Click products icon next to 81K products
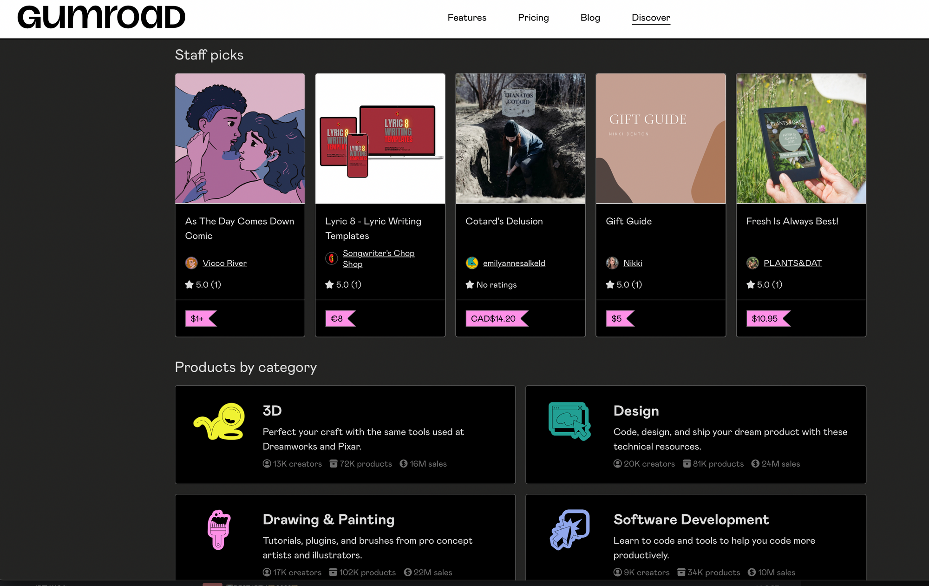The image size is (929, 586). pos(687,463)
